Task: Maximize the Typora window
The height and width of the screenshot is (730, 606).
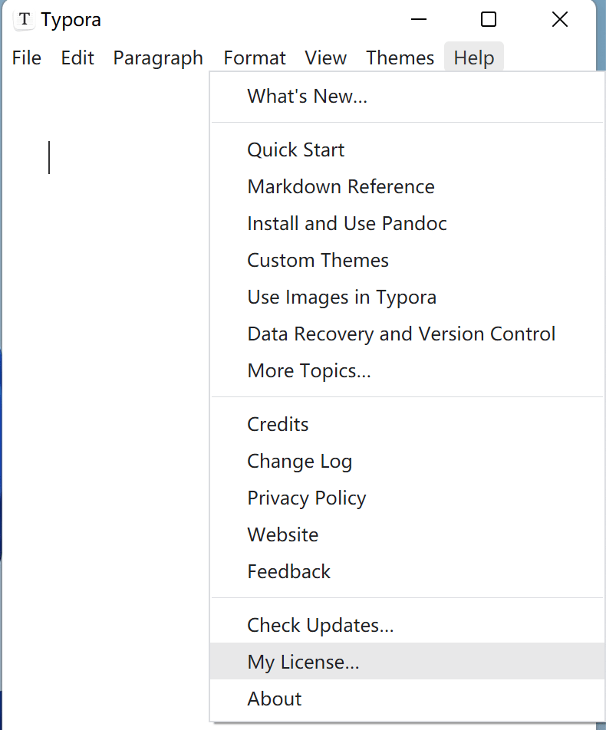Action: [x=489, y=20]
